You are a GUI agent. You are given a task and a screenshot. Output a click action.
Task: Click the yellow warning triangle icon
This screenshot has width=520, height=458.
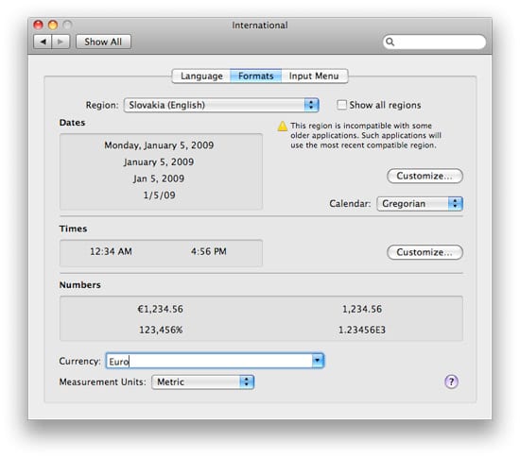283,127
